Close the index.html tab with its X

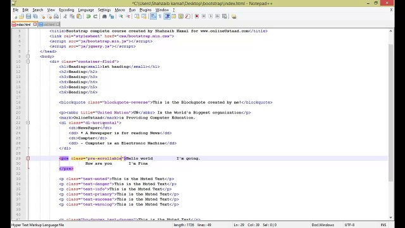35,25
